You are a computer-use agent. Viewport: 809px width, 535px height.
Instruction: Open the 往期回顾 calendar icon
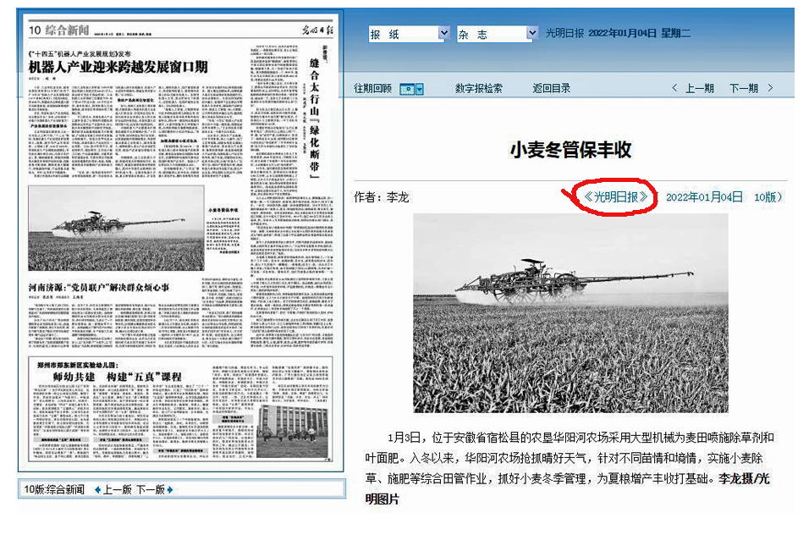pos(406,89)
